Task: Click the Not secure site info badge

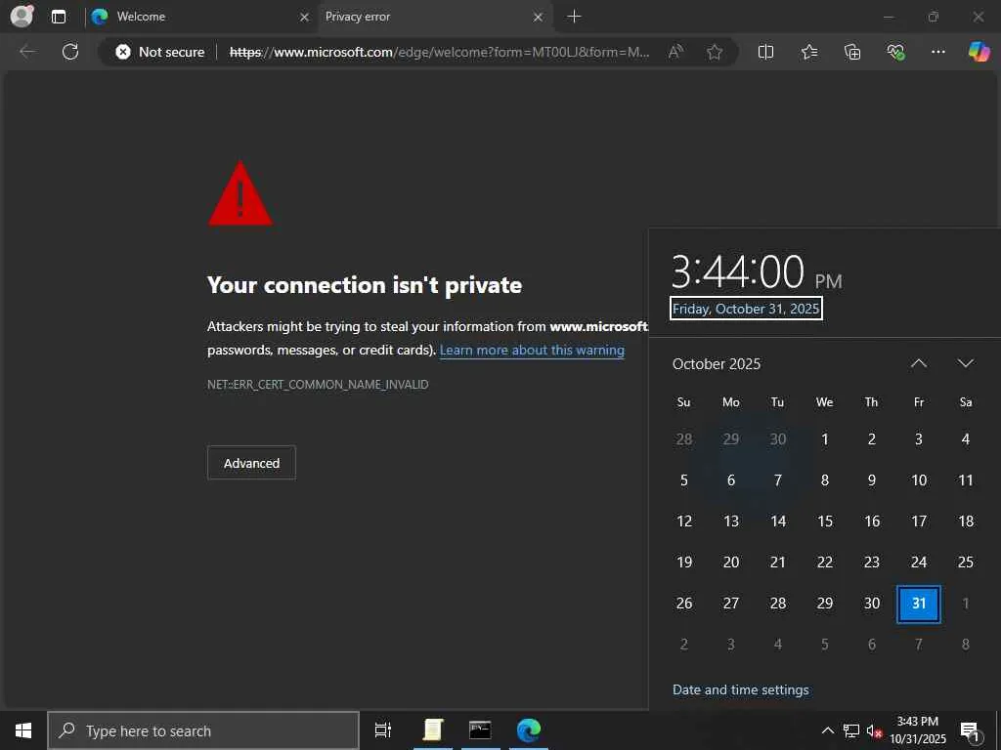Action: tap(159, 52)
